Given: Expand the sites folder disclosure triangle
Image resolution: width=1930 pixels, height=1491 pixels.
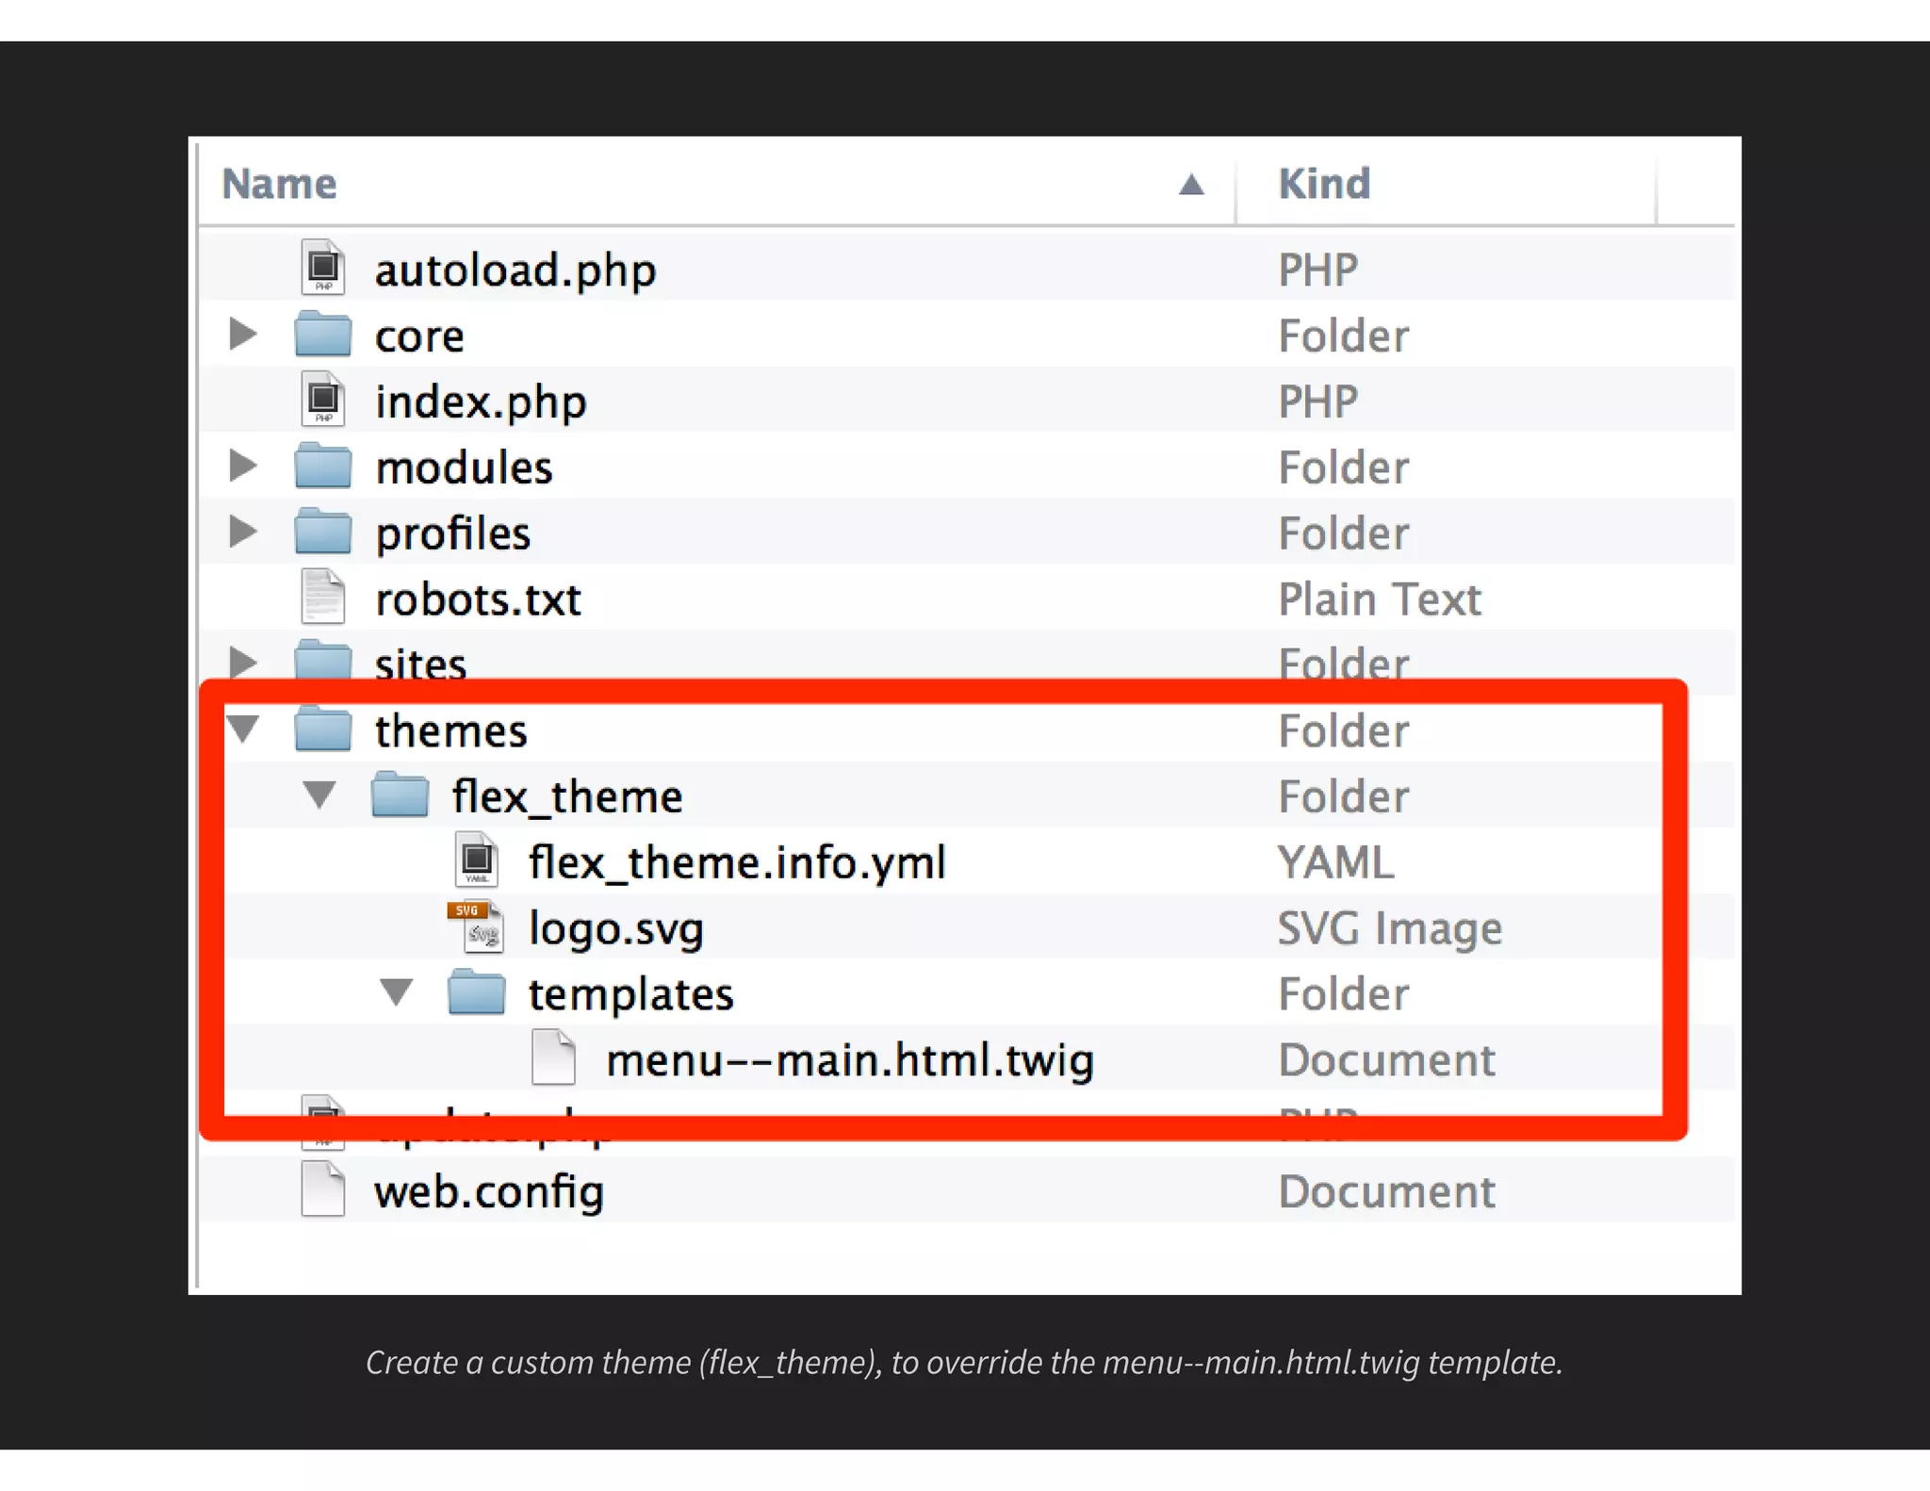Looking at the screenshot, I should [243, 661].
